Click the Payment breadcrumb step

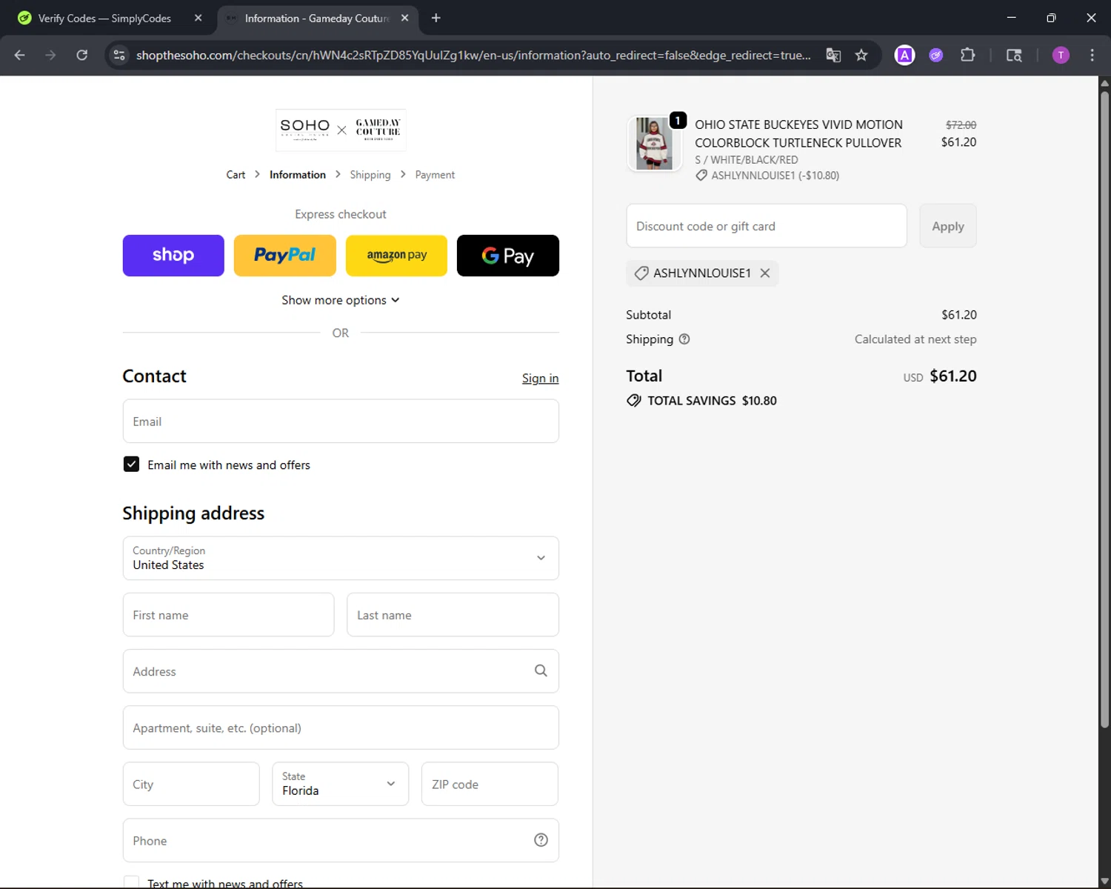pyautogui.click(x=435, y=175)
